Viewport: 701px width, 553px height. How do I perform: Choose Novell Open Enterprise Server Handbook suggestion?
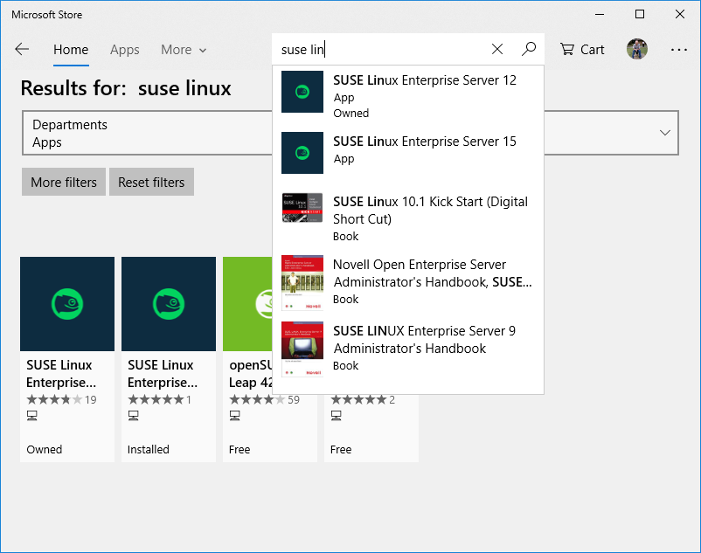(407, 281)
